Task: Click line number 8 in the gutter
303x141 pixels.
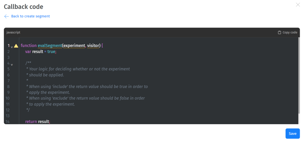Action: point(9,87)
